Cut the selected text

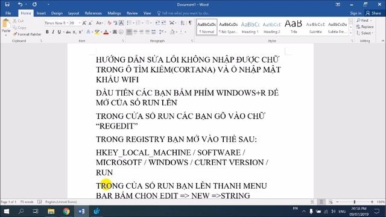pyautogui.click(x=19, y=21)
